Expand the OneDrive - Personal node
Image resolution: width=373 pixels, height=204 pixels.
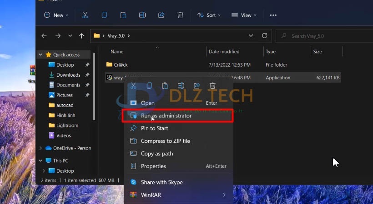[40, 148]
